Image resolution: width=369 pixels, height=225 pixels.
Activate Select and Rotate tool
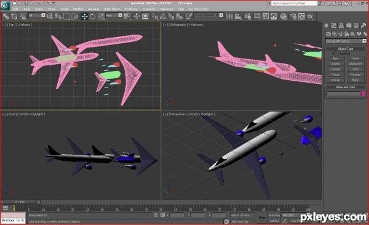pyautogui.click(x=93, y=16)
